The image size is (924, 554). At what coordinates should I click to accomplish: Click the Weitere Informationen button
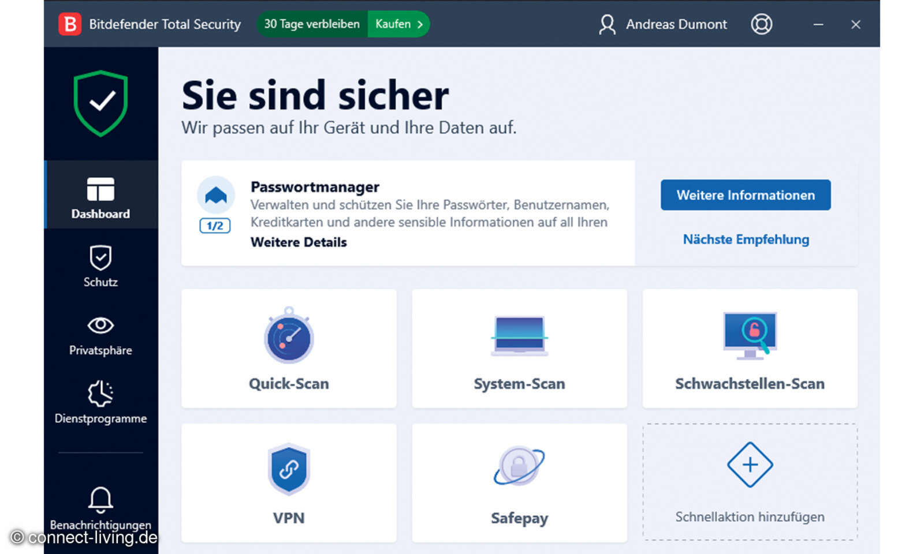click(746, 195)
